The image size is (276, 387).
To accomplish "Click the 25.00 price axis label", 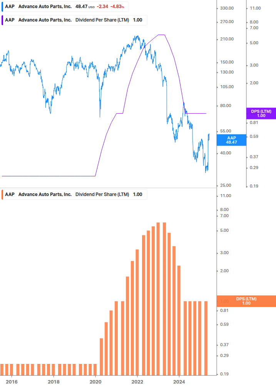I will [x=226, y=185].
